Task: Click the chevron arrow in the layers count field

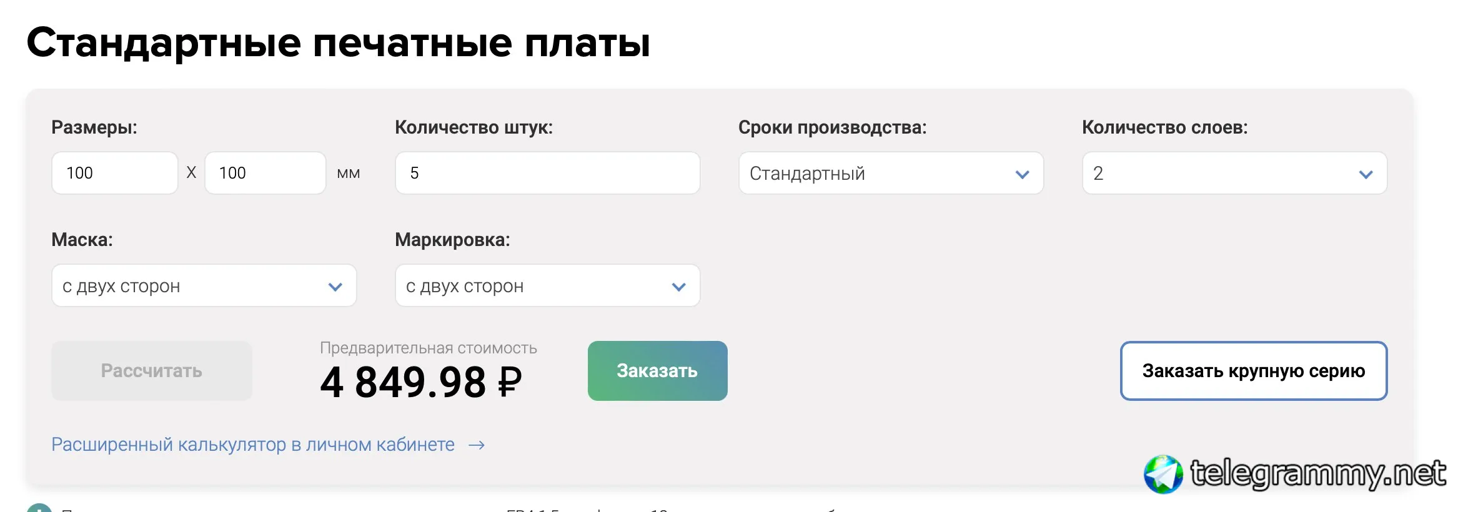Action: click(x=1366, y=174)
